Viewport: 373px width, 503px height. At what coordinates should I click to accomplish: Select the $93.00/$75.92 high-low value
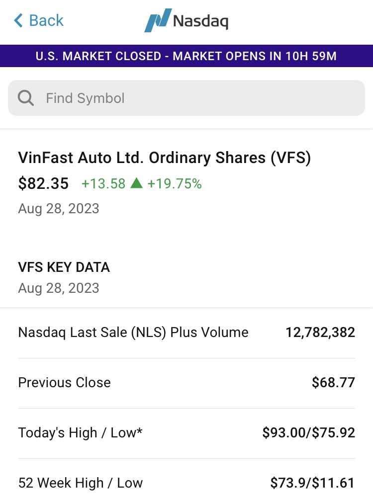coord(308,433)
